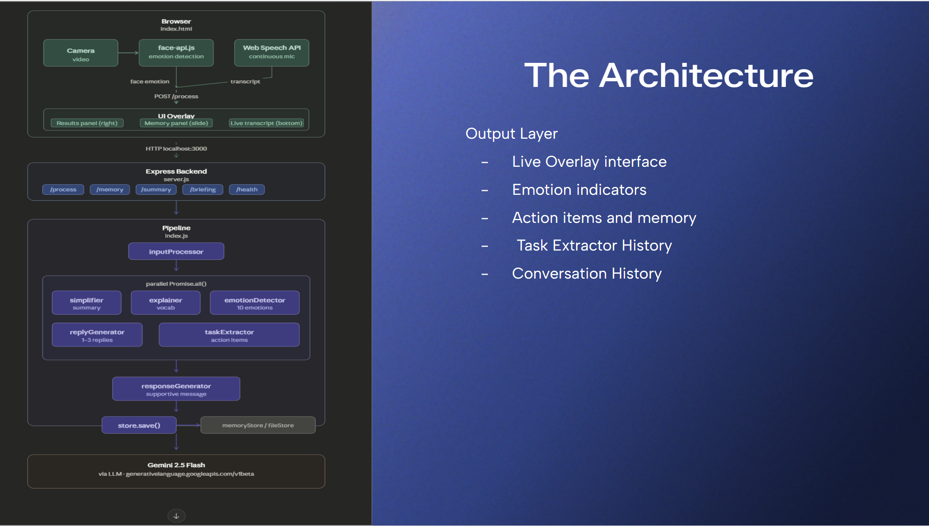This screenshot has width=929, height=526.
Task: Click the store.save() block
Action: tap(139, 426)
